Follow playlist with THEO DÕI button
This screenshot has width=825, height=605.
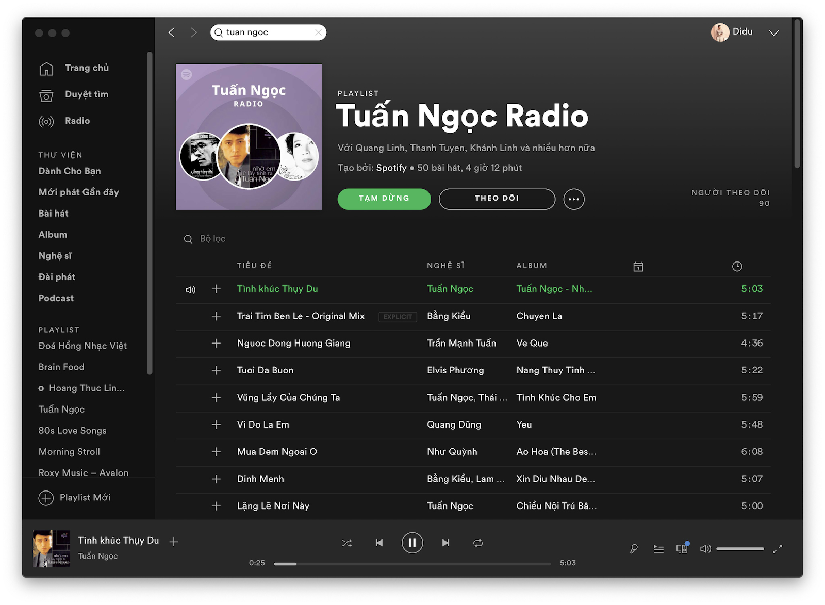497,199
